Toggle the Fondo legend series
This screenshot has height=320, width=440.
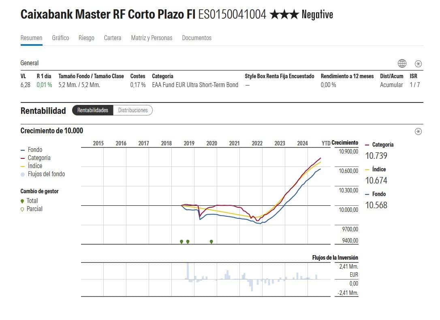pyautogui.click(x=32, y=150)
